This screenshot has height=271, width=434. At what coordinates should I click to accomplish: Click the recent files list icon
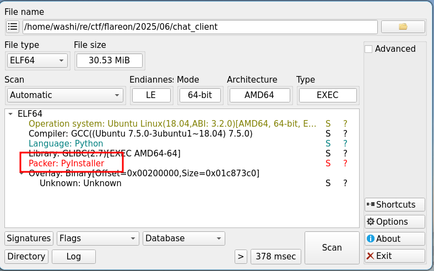(13, 26)
